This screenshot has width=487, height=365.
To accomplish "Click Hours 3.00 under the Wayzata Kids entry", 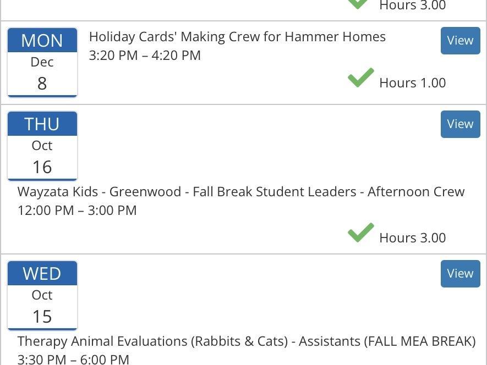I will click(x=412, y=238).
